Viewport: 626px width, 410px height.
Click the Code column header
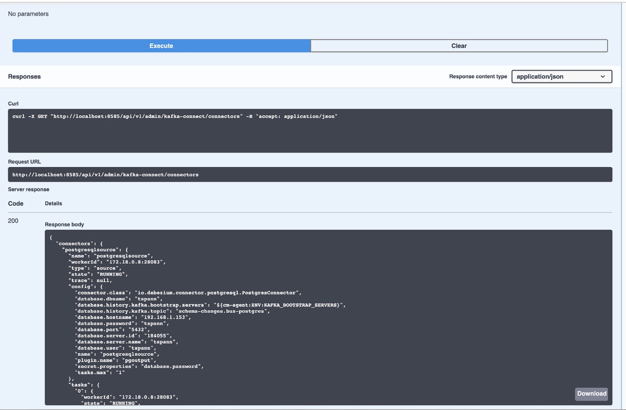click(16, 203)
